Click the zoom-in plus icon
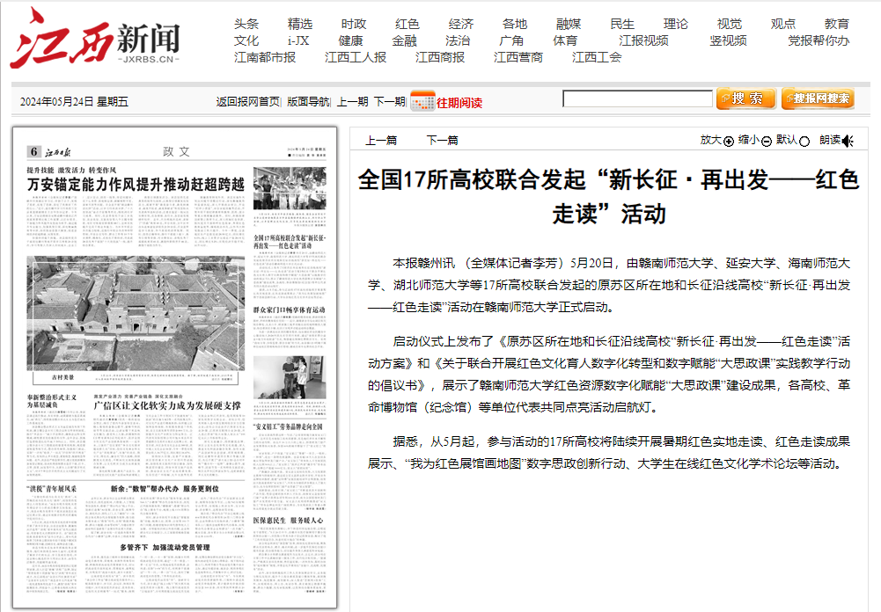The height and width of the screenshot is (612, 881). pyautogui.click(x=729, y=142)
